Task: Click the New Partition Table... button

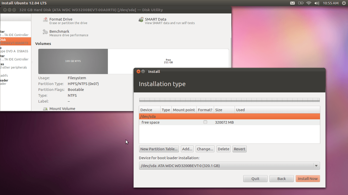Action: [159, 149]
